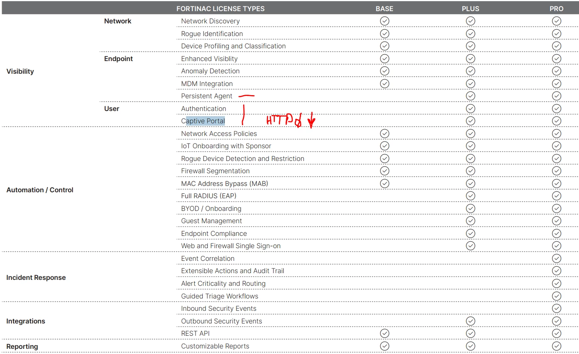Click PLUS checkmark for Persistent Agent
Screen dimensions: 579x354
(x=470, y=96)
